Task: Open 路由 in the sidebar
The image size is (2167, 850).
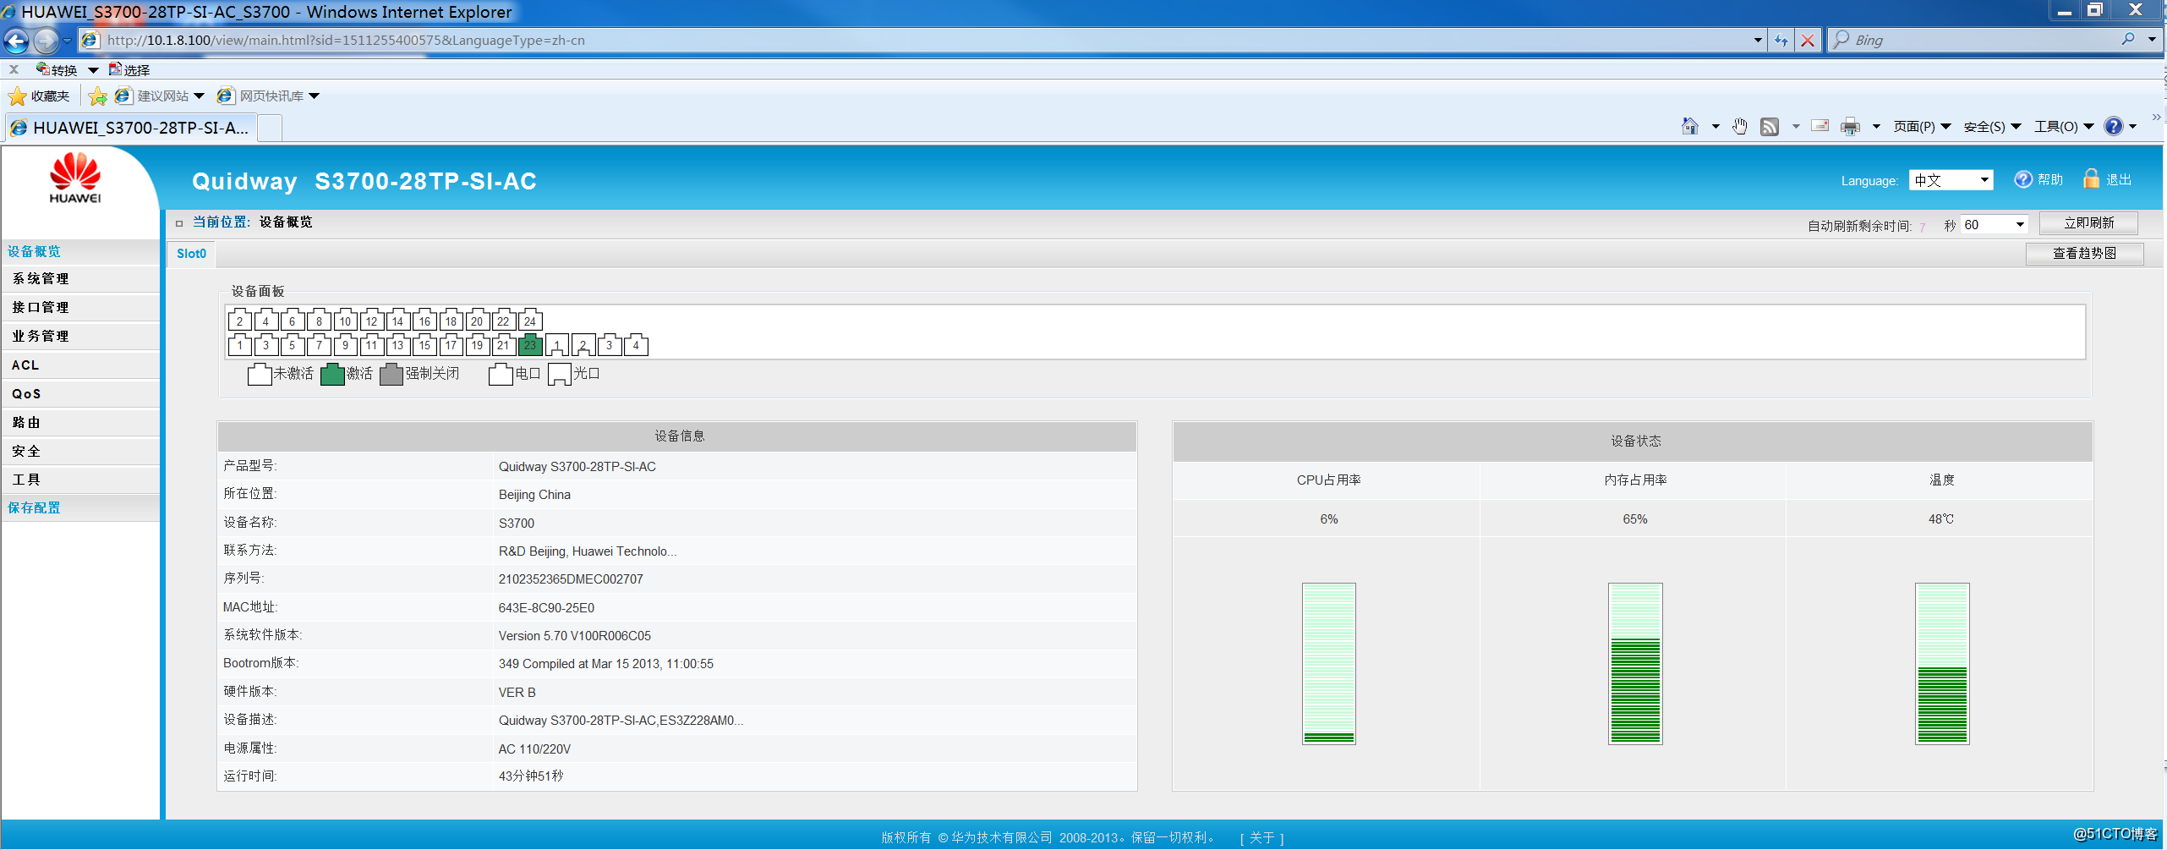Action: point(80,422)
